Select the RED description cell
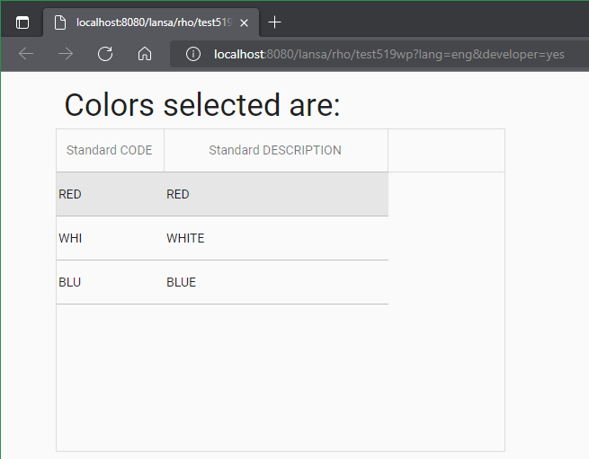589x459 pixels. [276, 194]
